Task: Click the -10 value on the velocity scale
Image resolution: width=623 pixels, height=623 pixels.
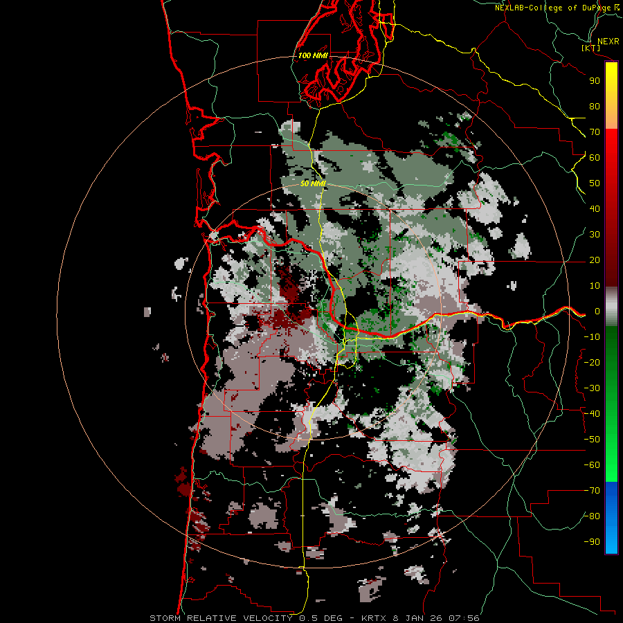Action: tap(592, 337)
